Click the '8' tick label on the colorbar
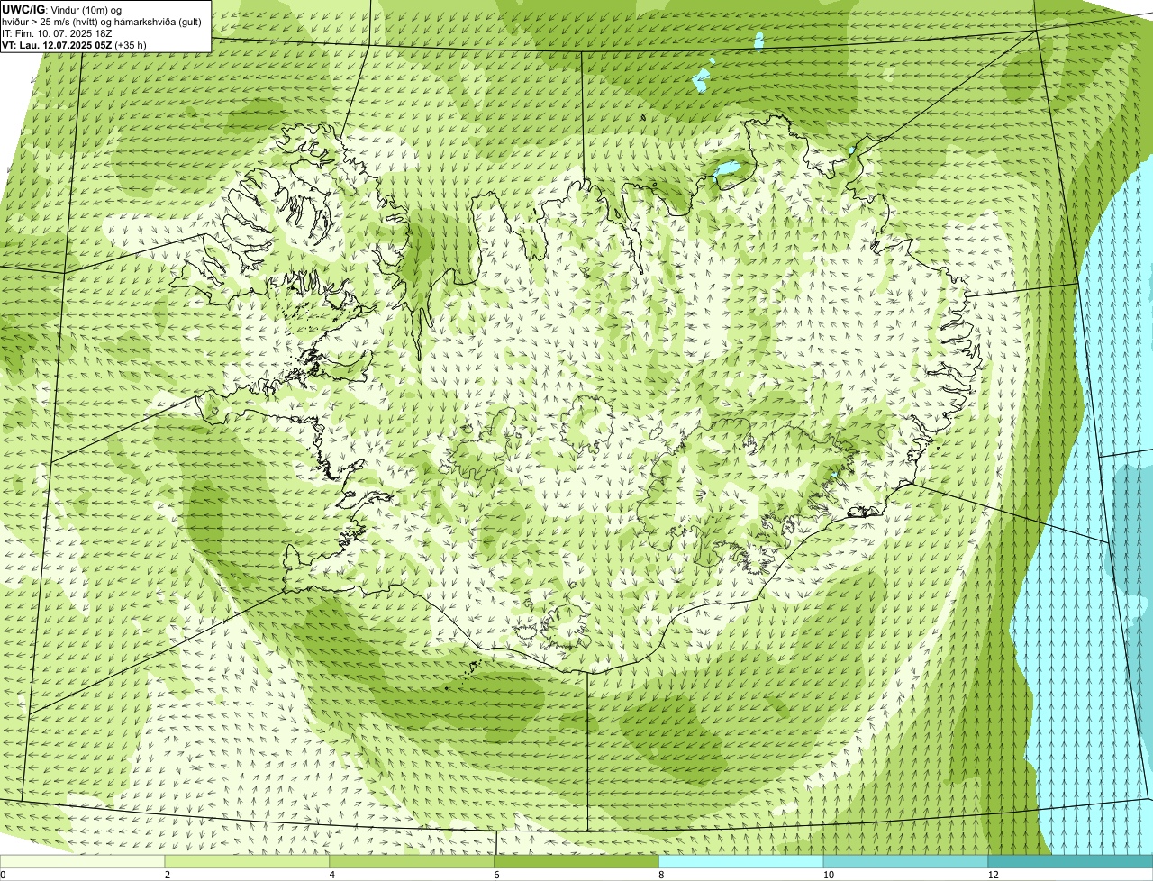This screenshot has width=1153, height=881. pyautogui.click(x=660, y=875)
